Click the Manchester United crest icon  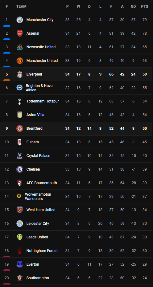click(x=19, y=61)
